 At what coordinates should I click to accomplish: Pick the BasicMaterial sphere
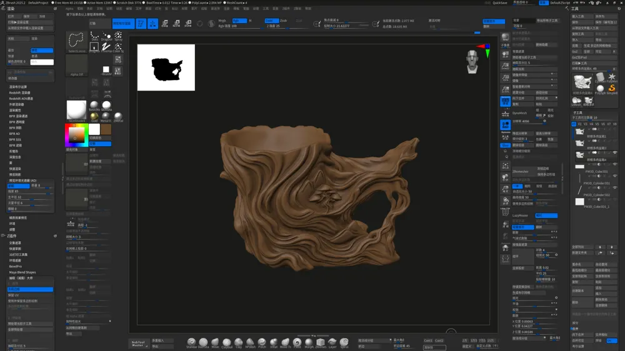pos(94,106)
